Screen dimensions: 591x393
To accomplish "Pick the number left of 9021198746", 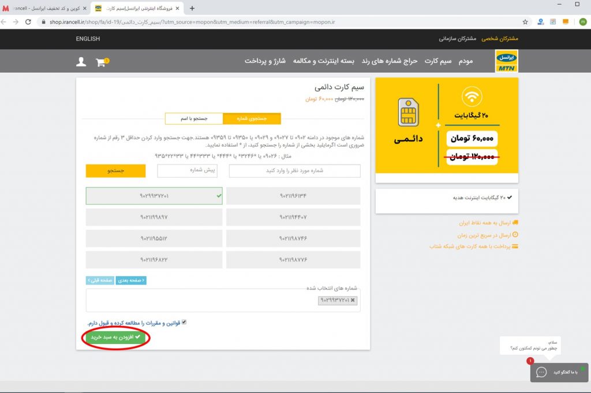I will 154,238.
